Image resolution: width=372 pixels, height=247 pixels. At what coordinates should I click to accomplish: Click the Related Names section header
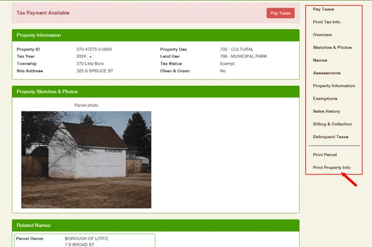tap(33, 226)
